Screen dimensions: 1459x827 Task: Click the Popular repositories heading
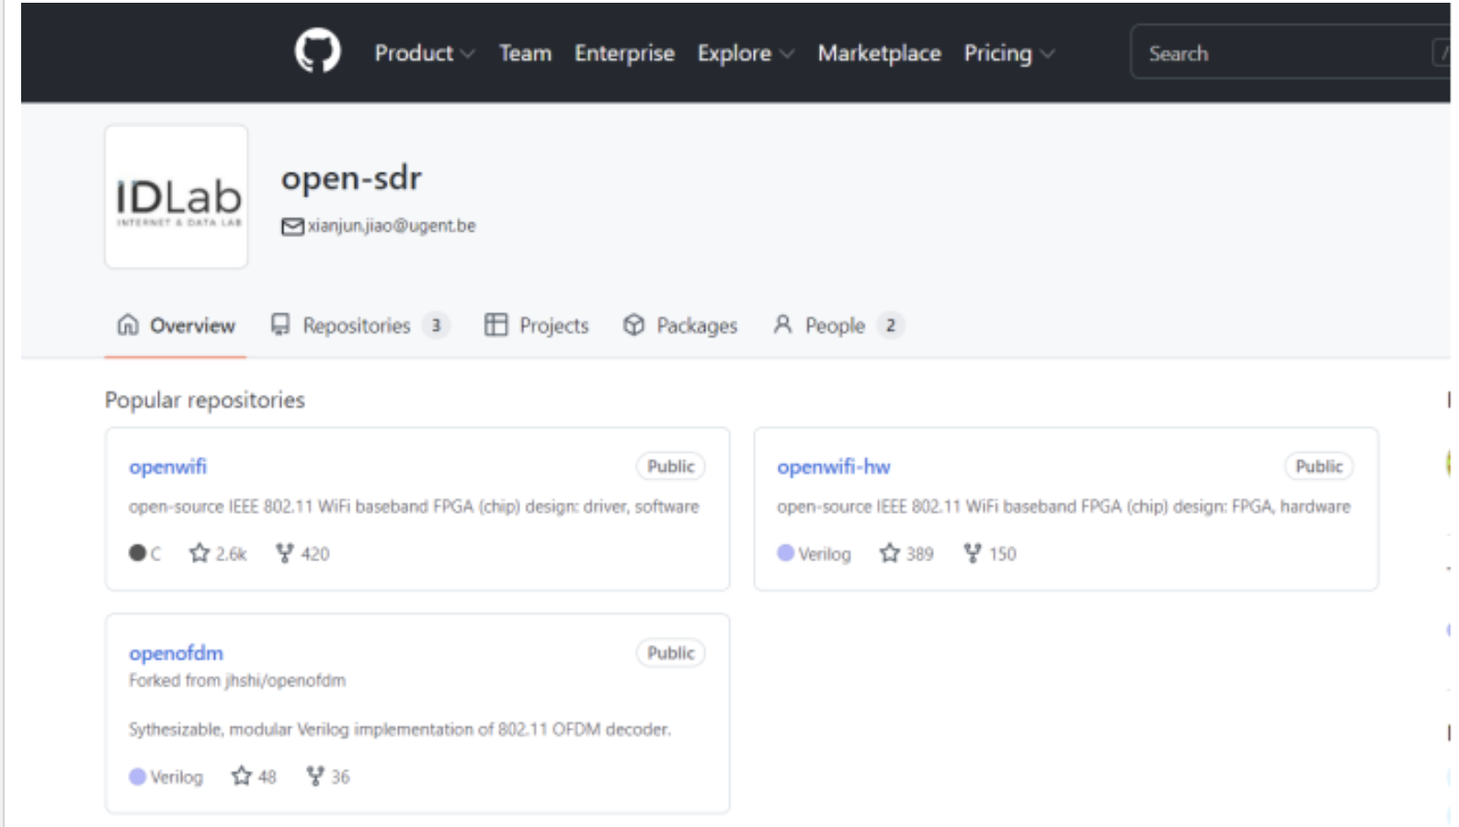[205, 400]
